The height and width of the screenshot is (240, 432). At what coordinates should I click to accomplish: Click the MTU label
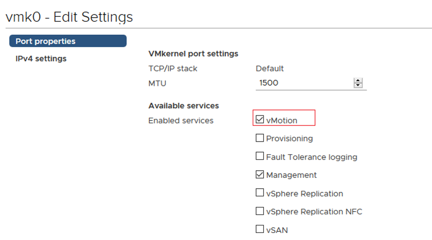tap(157, 83)
